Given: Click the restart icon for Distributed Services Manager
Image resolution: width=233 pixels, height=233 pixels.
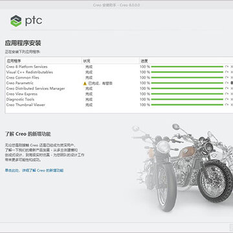Looking at the screenshot, I should (x=227, y=89).
